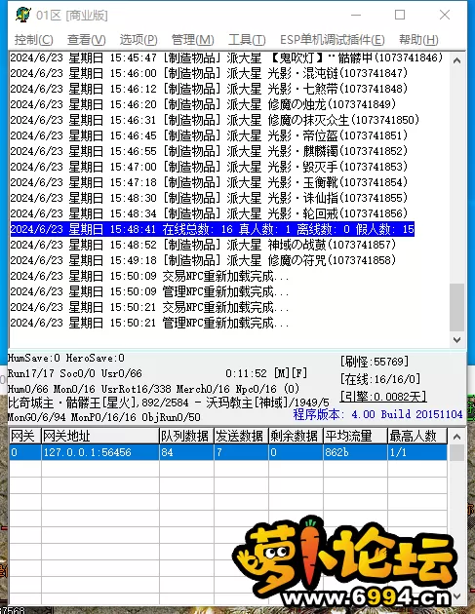Open the 管理(M) menu

coord(192,40)
